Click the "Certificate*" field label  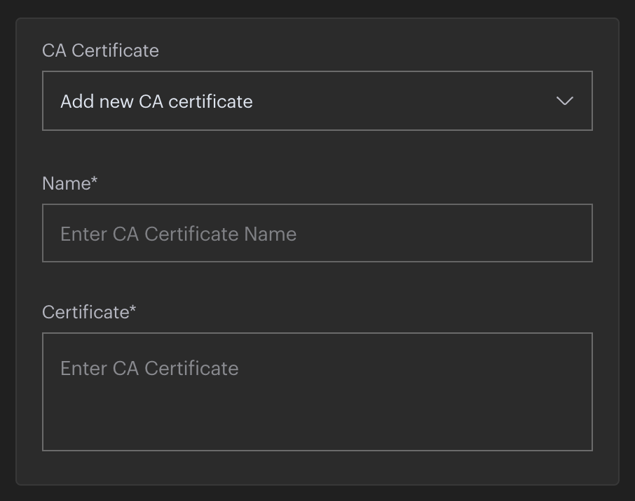coord(88,312)
